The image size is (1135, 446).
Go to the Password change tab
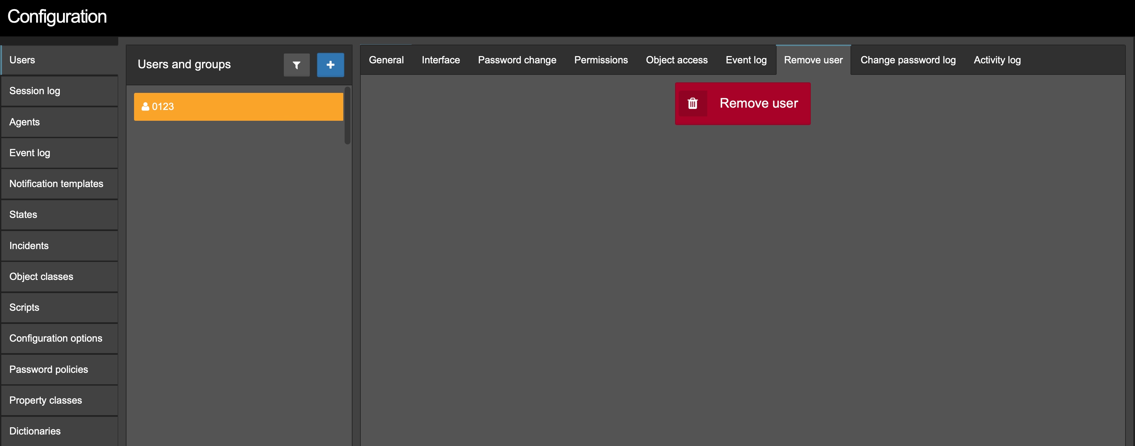tap(517, 60)
